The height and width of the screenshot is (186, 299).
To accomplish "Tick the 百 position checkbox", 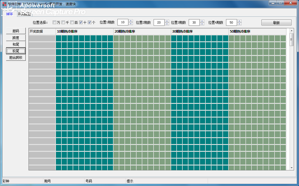I will pyautogui.click(x=72, y=22).
